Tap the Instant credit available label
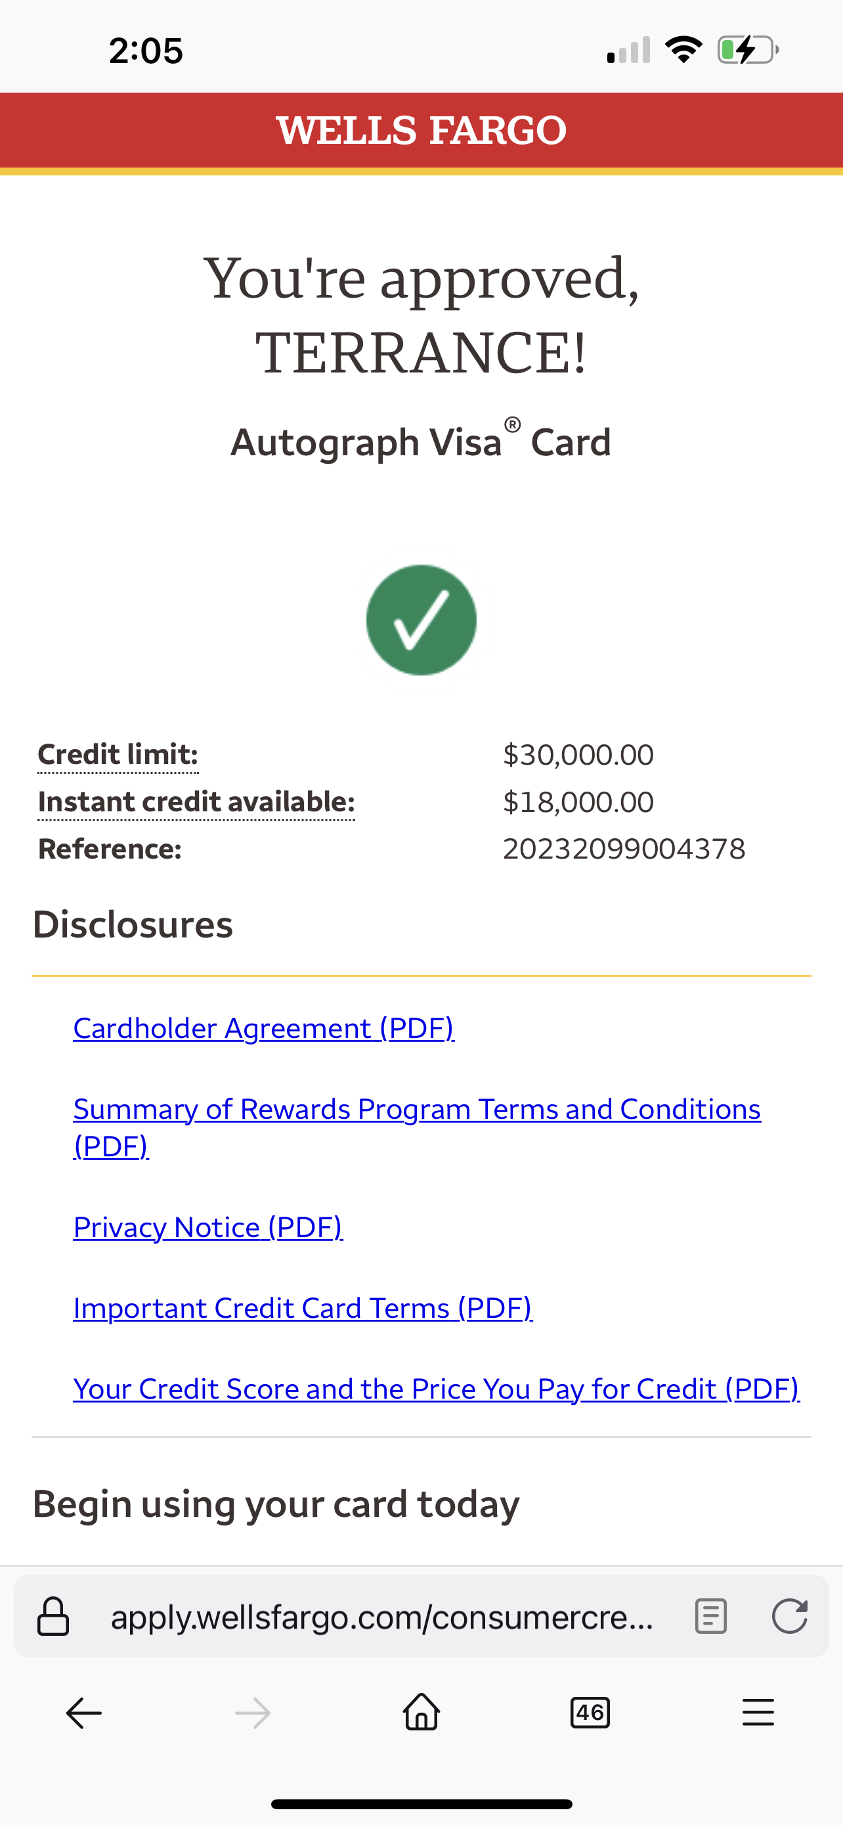This screenshot has height=1825, width=843. pos(196,802)
